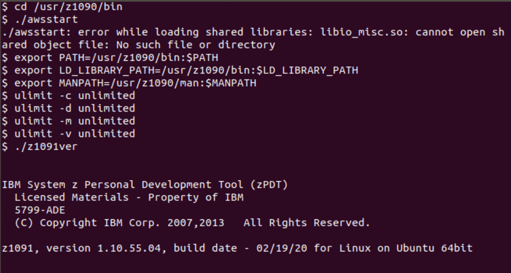Click the "ulimit -v unlimited" line

(74, 134)
